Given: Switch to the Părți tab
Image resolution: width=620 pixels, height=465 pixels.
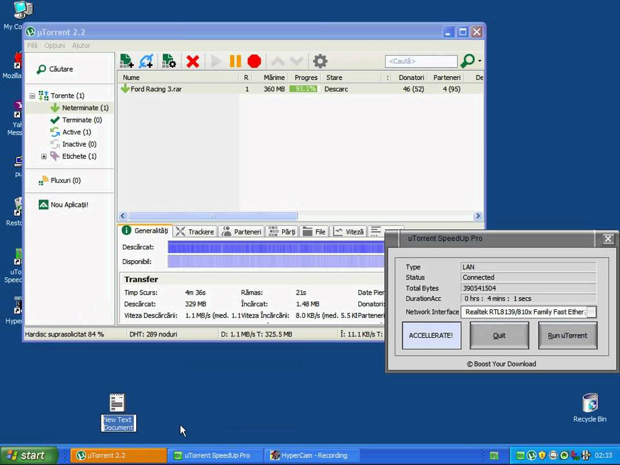Looking at the screenshot, I should click(x=282, y=232).
